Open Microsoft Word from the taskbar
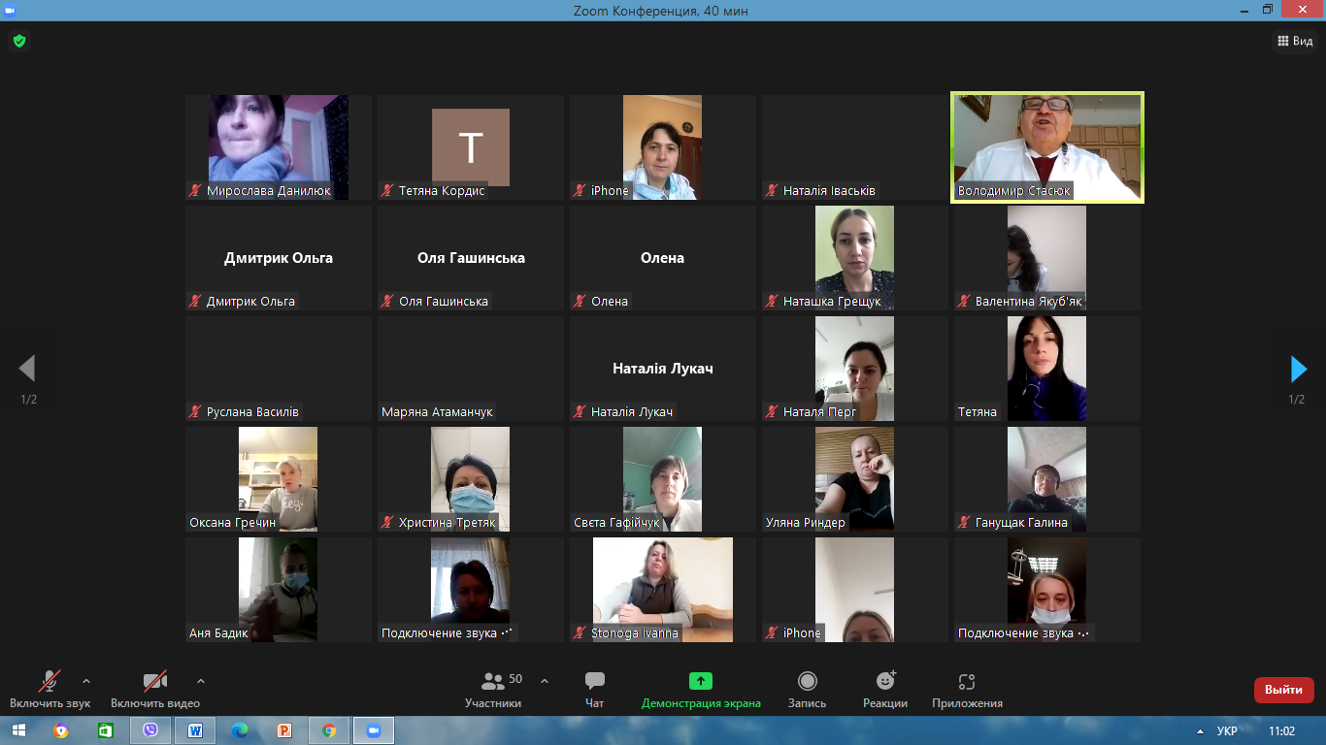Image resolution: width=1326 pixels, height=745 pixels. (x=195, y=730)
